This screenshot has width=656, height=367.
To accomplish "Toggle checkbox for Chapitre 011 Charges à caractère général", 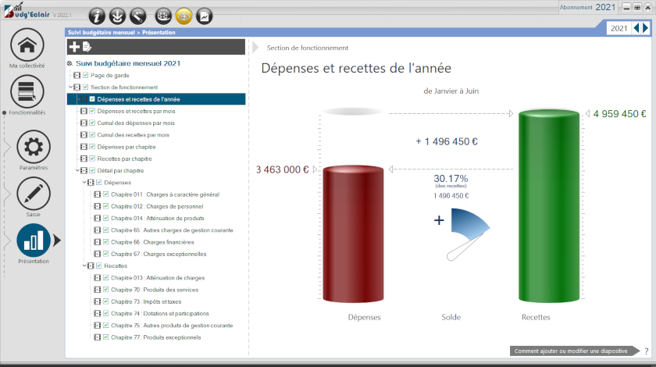I will coord(106,194).
